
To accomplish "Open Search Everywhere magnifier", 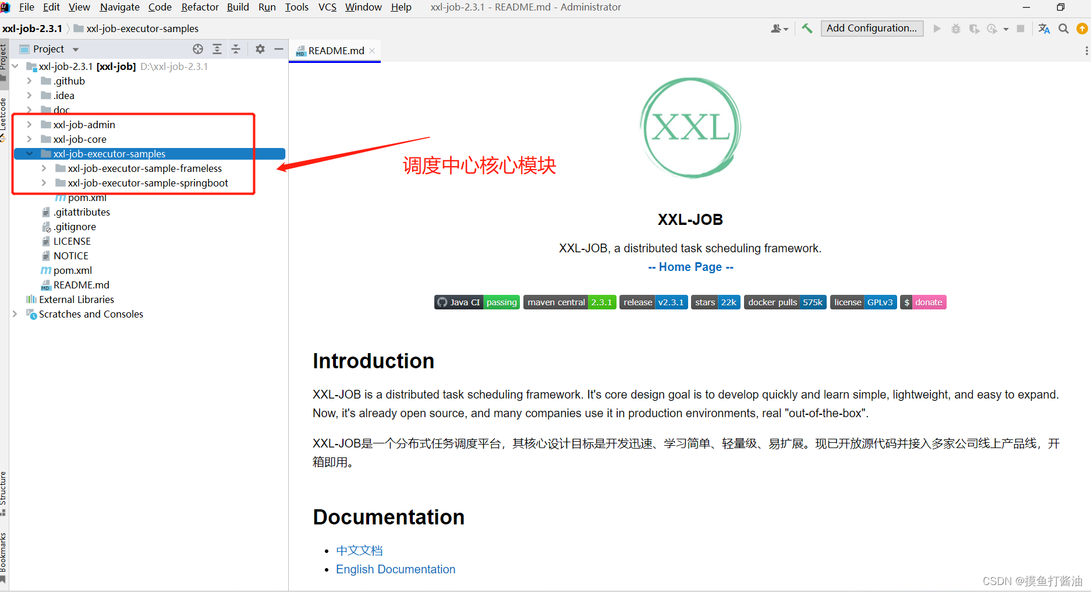I will (1063, 29).
